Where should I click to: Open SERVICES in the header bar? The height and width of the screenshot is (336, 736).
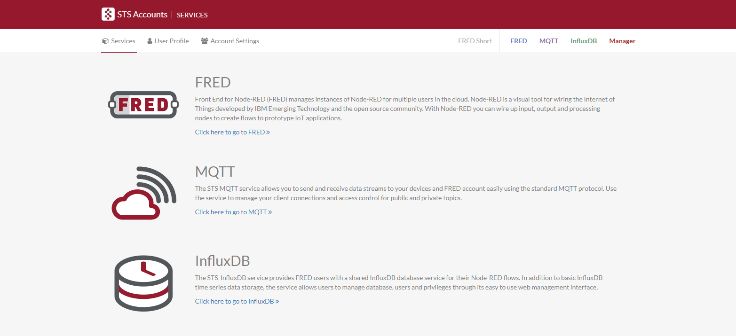coord(192,15)
